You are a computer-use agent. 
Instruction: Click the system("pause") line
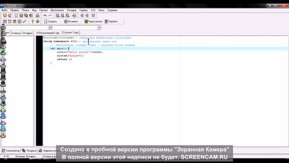[70, 56]
